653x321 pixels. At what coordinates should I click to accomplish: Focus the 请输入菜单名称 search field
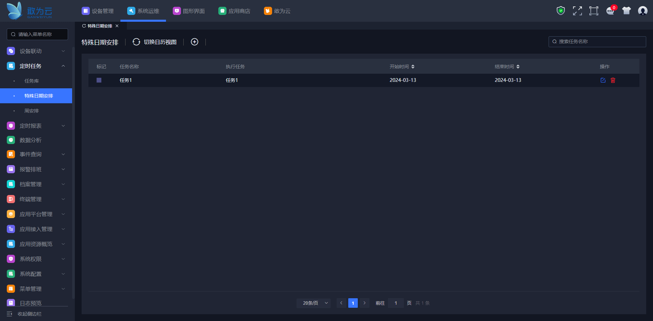[37, 34]
